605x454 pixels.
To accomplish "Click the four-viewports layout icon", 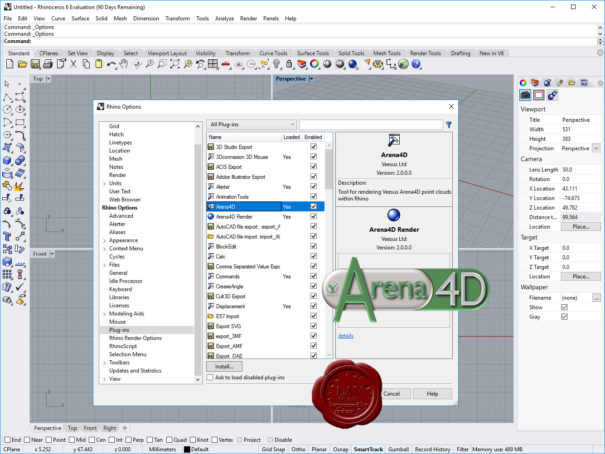I will click(x=213, y=64).
